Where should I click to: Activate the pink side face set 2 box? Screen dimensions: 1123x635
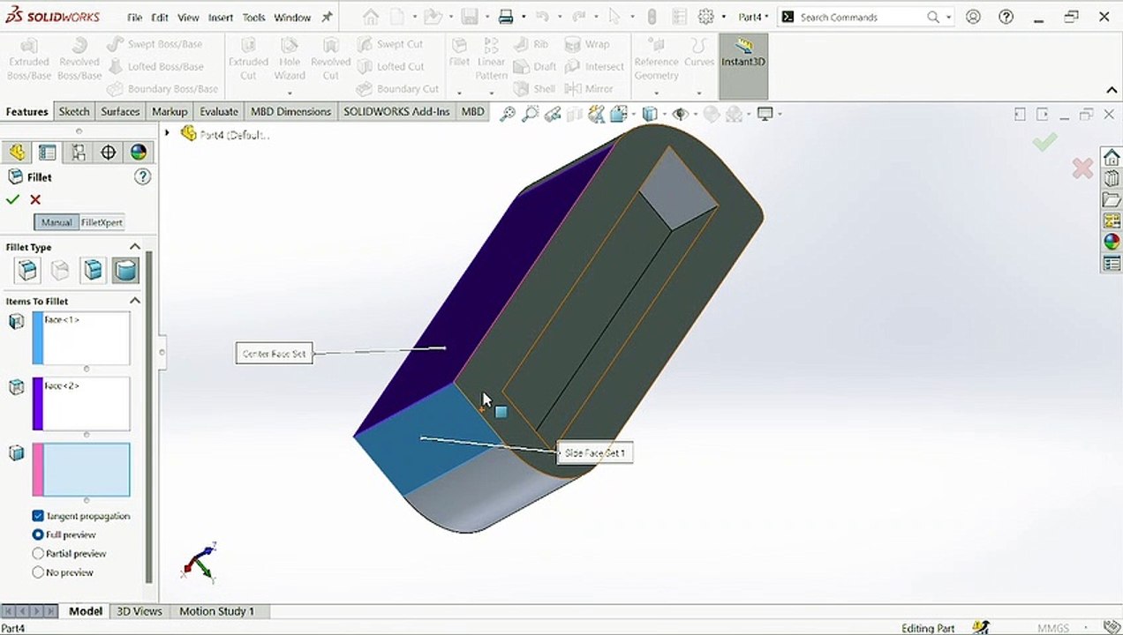click(81, 470)
